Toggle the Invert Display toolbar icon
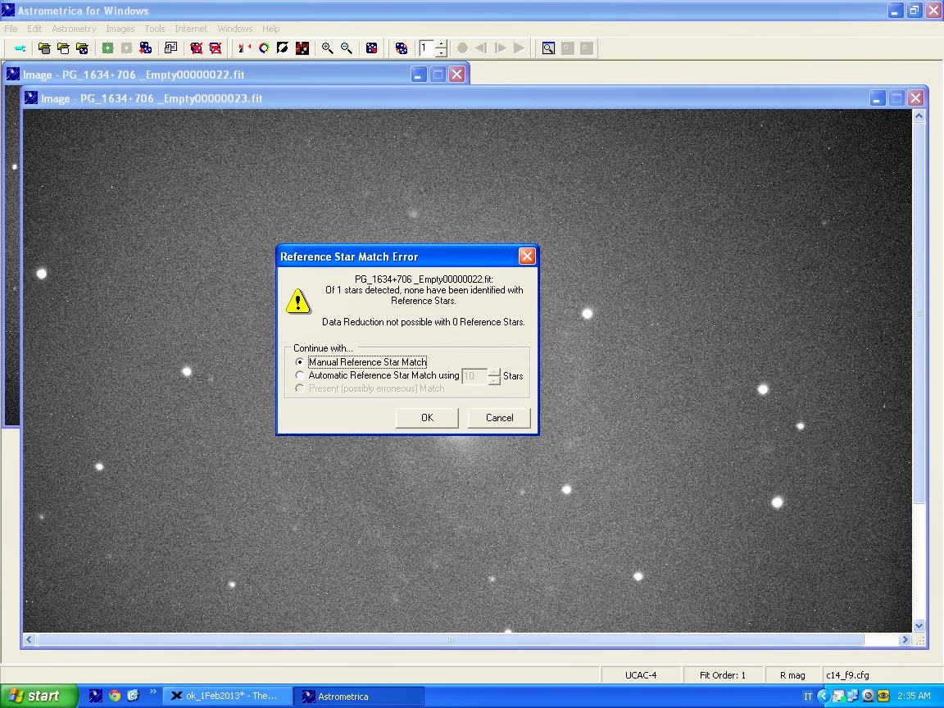 (283, 48)
